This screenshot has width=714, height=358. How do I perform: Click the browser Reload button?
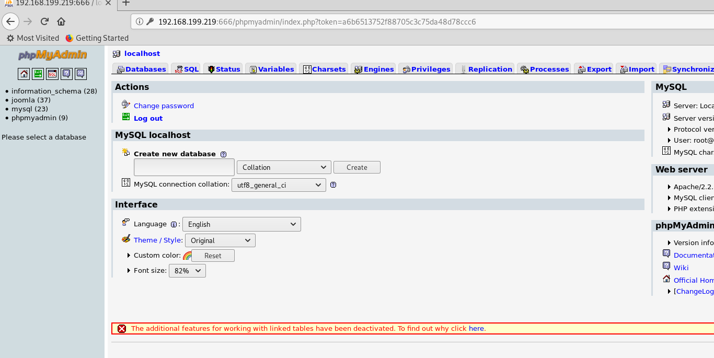[x=44, y=21]
